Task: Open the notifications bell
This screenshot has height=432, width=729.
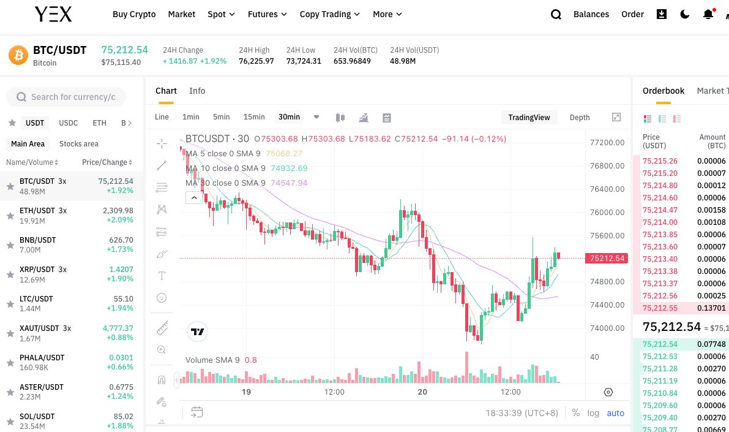Action: (708, 14)
